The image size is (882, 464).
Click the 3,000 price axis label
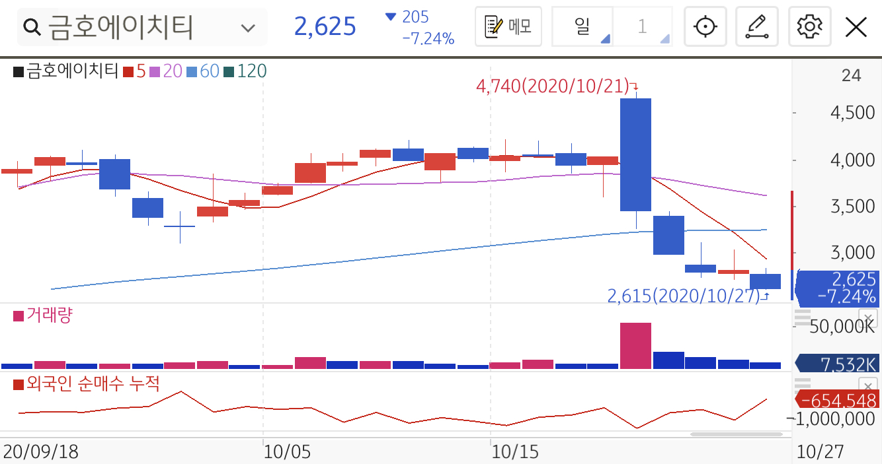coord(852,252)
